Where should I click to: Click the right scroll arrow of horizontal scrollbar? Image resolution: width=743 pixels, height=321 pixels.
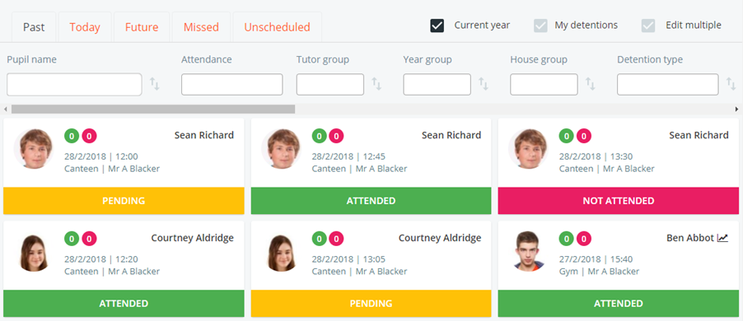pos(737,109)
